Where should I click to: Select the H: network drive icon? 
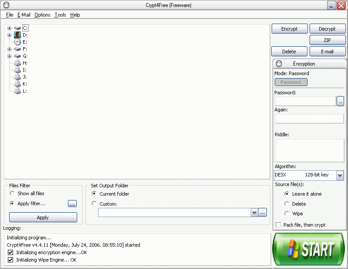click(17, 63)
